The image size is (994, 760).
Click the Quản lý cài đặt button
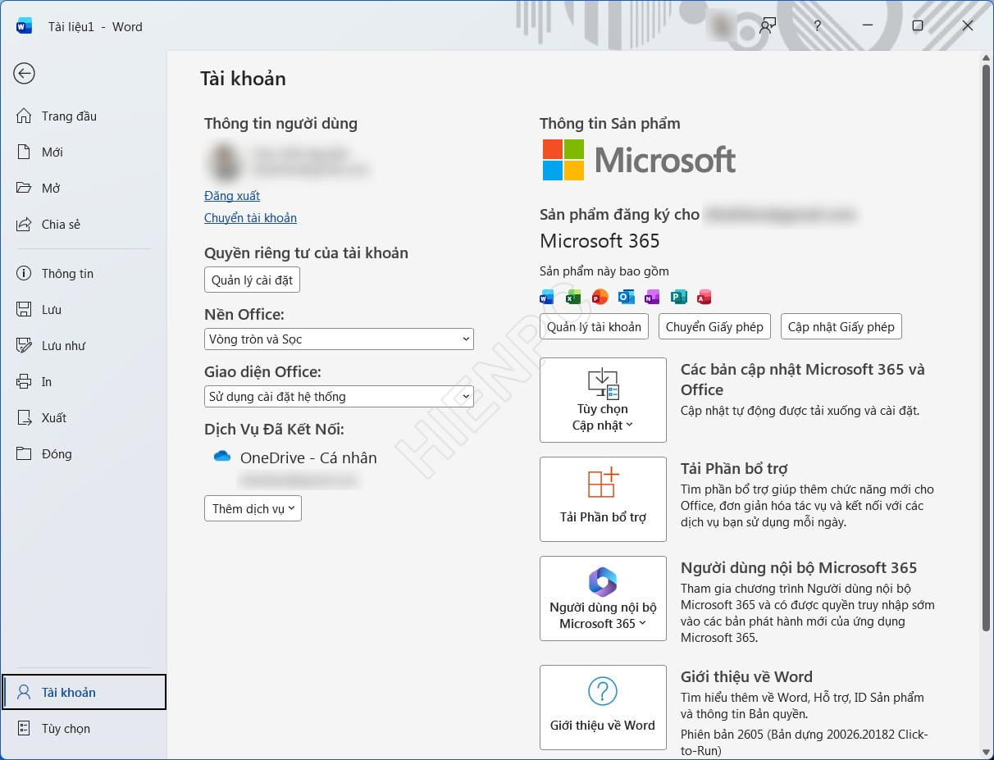coord(252,280)
